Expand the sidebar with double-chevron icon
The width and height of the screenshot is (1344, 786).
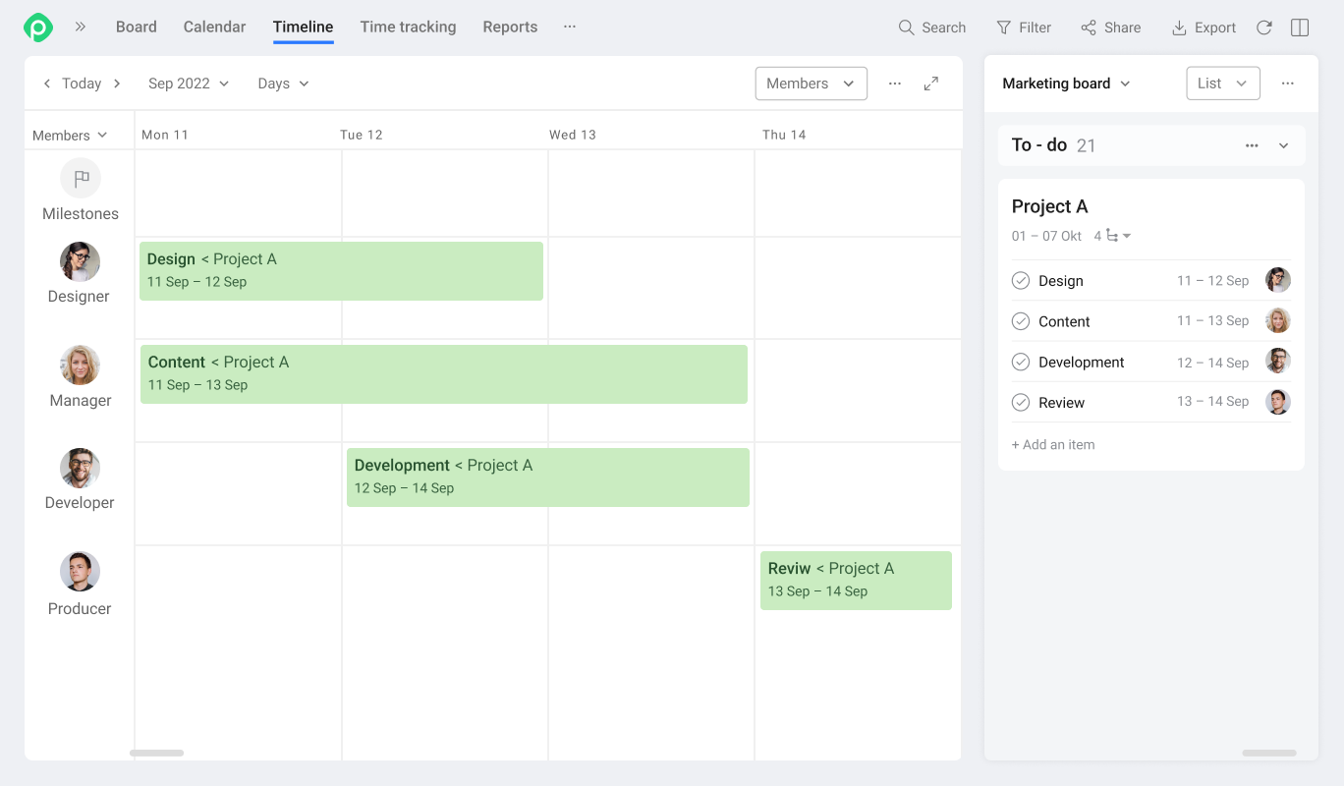(81, 28)
